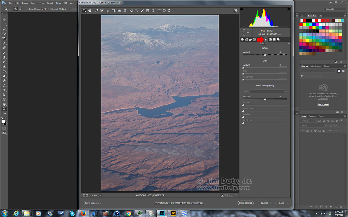Open workflow options link ProPhoto RGB
The height and width of the screenshot is (217, 348).
tap(179, 203)
